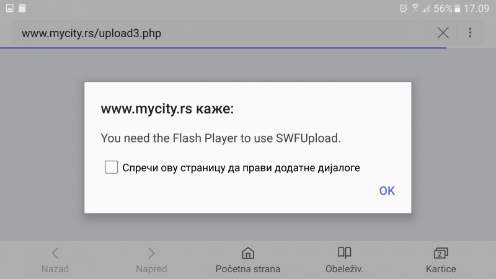This screenshot has width=496, height=279.
Task: Open the Kartice tabs icon
Action: (441, 253)
